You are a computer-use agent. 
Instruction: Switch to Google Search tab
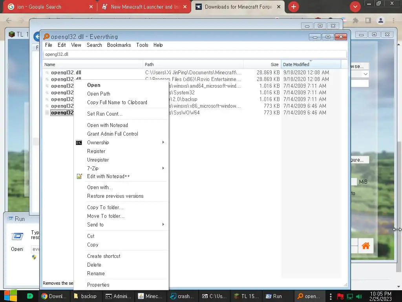[50, 7]
